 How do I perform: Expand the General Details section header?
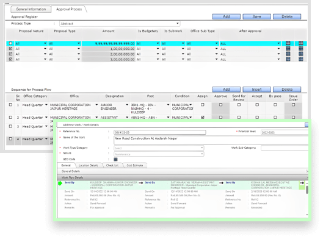(x=307, y=171)
